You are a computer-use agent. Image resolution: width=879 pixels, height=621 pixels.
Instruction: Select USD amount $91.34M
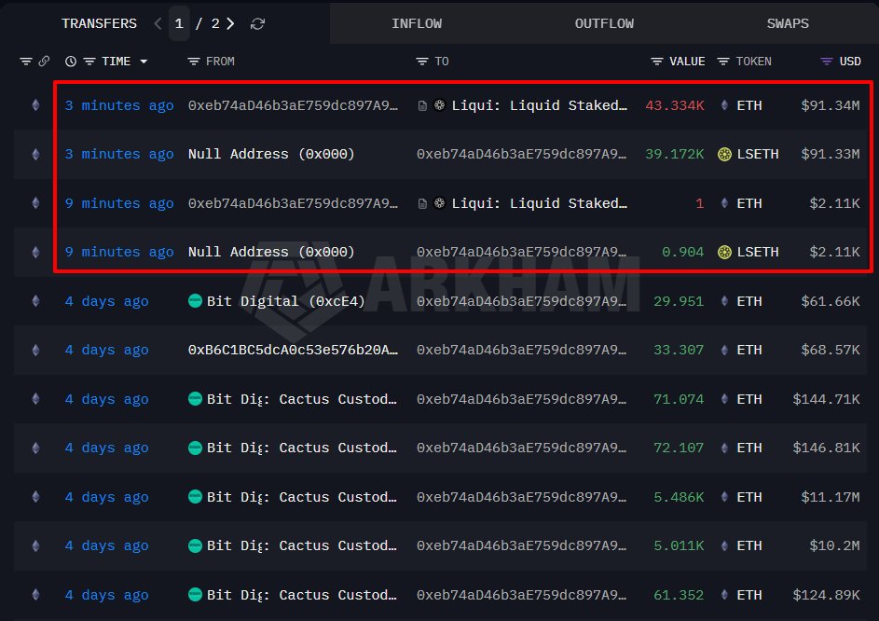[x=831, y=105]
